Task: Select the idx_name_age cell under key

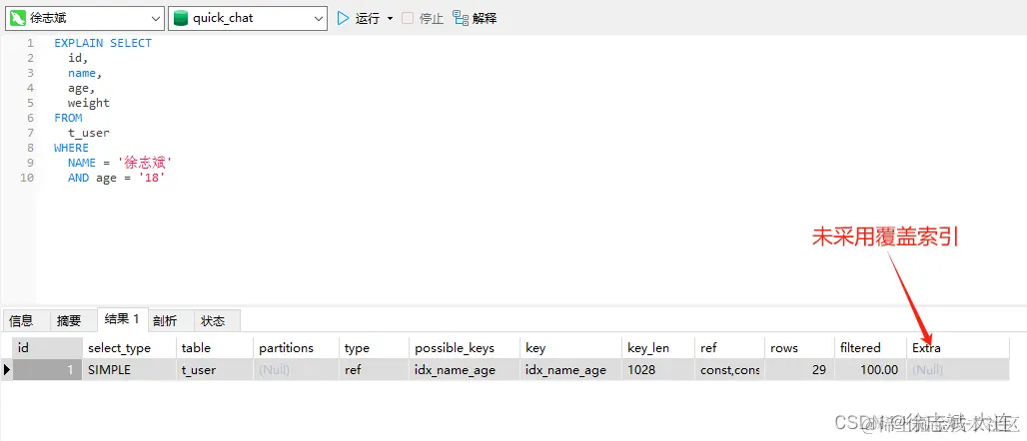Action: [570, 370]
